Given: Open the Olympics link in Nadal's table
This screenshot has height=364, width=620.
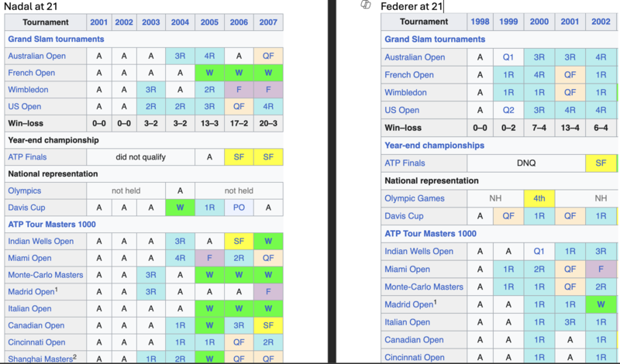Looking at the screenshot, I should pos(25,191).
